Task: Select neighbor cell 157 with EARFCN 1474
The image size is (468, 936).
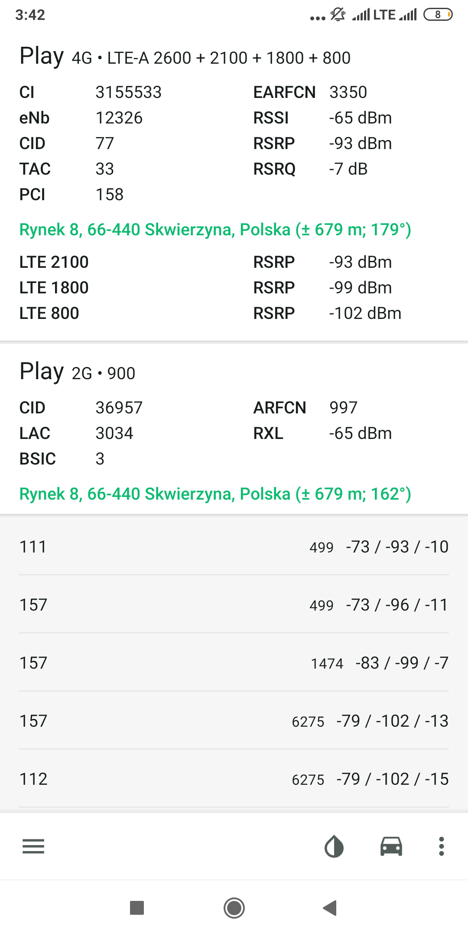Action: pyautogui.click(x=234, y=663)
